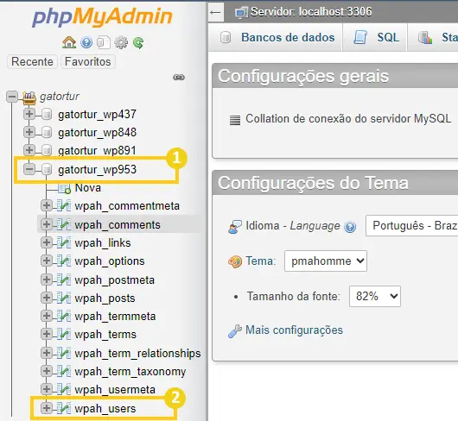Click the Recente button

32,61
